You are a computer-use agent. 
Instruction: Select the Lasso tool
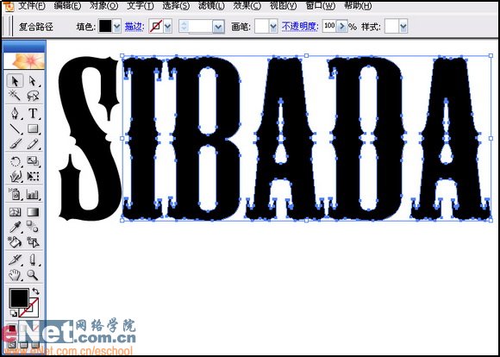pyautogui.click(x=33, y=95)
